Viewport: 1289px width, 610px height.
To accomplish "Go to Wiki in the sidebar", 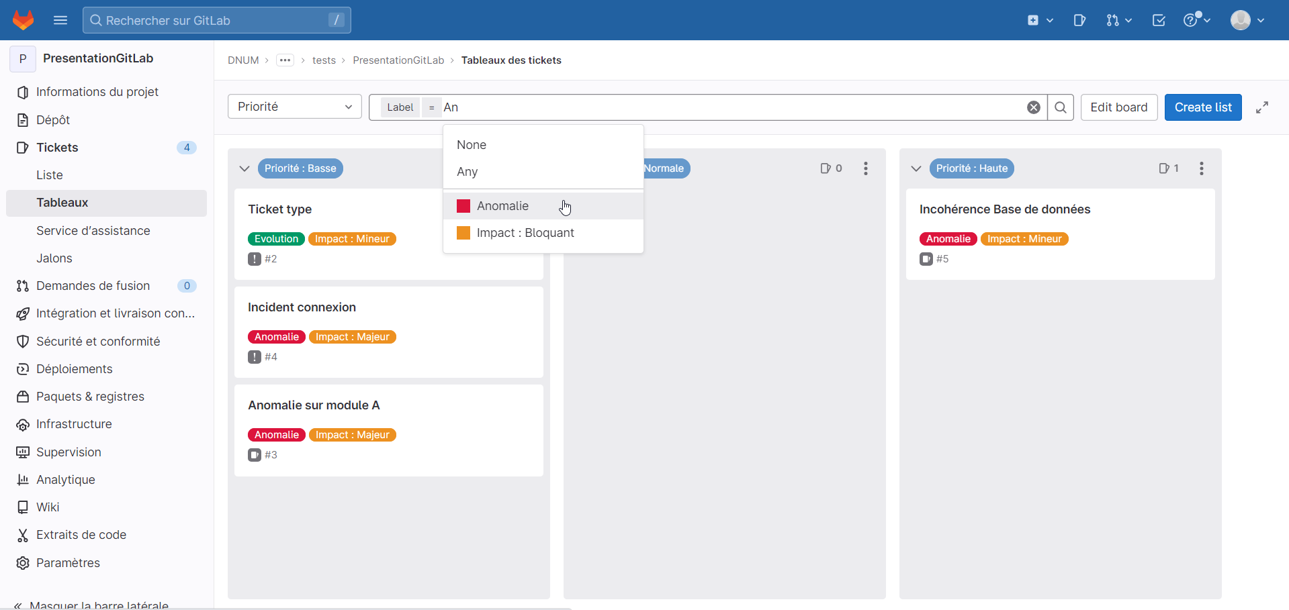I will [48, 507].
